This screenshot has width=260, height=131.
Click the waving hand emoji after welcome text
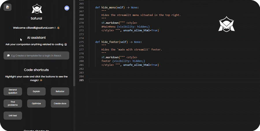pos(58,28)
